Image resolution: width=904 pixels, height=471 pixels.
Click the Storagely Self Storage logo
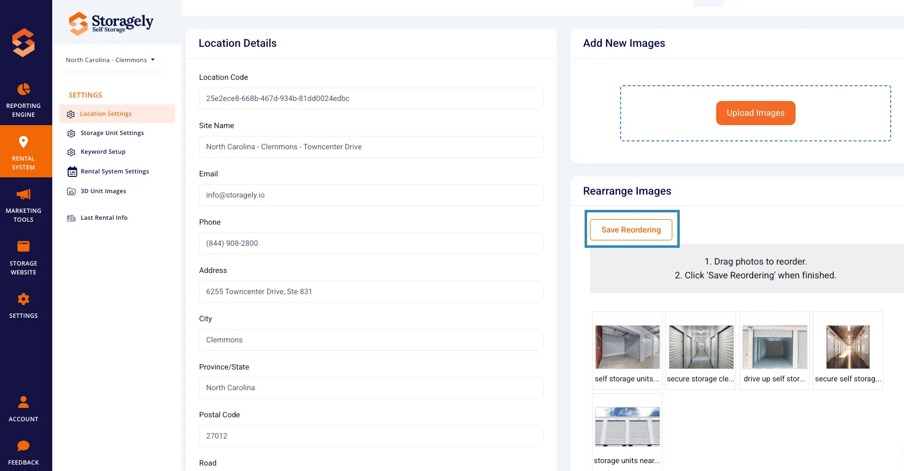[111, 23]
